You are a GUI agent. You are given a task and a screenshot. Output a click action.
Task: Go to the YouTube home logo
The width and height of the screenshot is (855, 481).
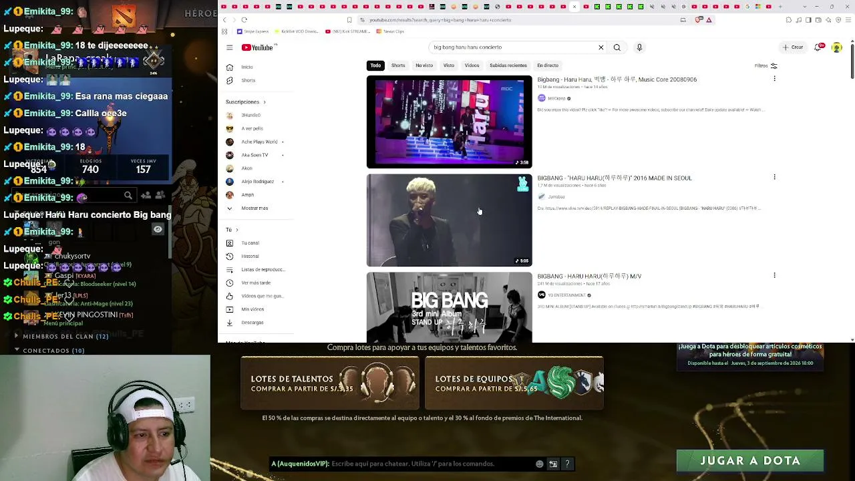click(258, 47)
